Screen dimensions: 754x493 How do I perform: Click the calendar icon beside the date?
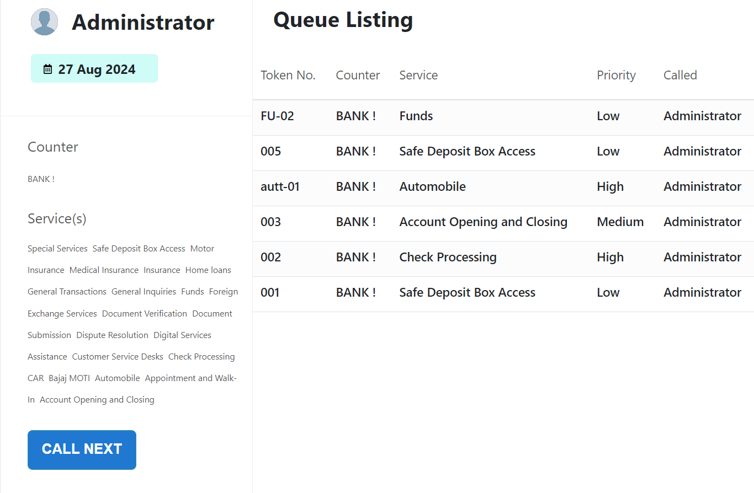coord(48,69)
